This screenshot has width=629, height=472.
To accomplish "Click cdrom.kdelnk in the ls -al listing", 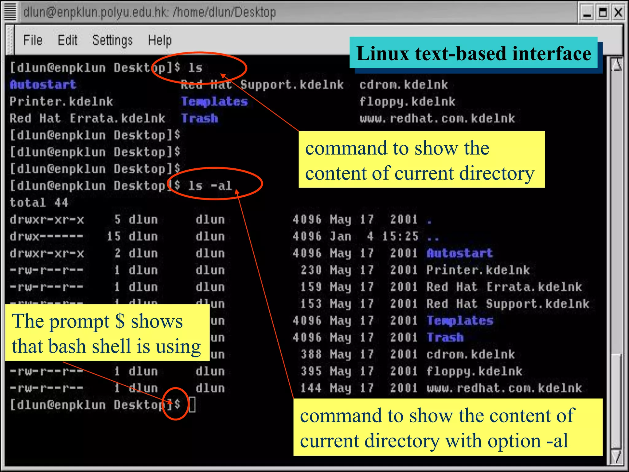I will coord(471,354).
